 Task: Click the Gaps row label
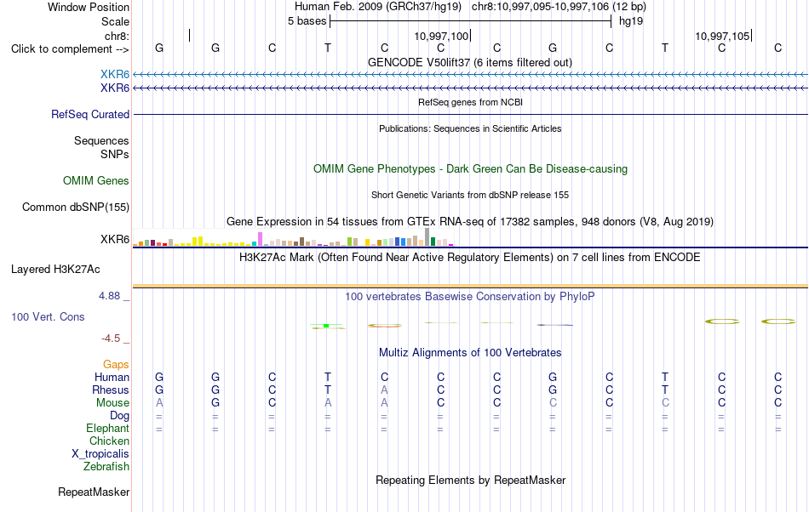(x=116, y=364)
